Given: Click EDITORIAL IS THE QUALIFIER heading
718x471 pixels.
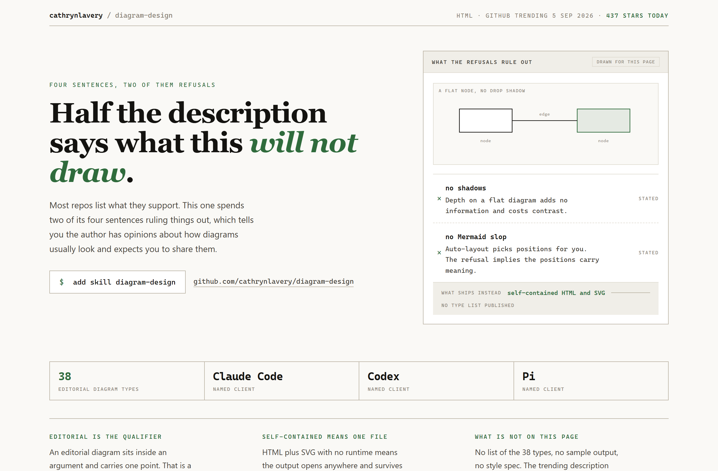Looking at the screenshot, I should click(105, 437).
